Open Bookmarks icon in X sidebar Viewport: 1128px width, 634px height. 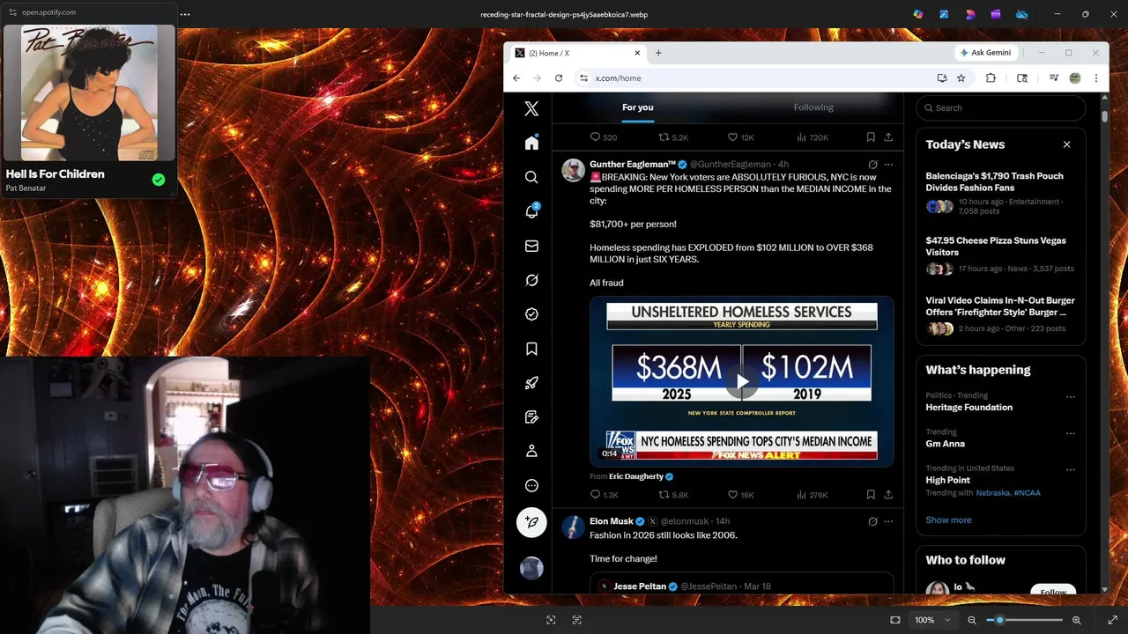pyautogui.click(x=531, y=349)
